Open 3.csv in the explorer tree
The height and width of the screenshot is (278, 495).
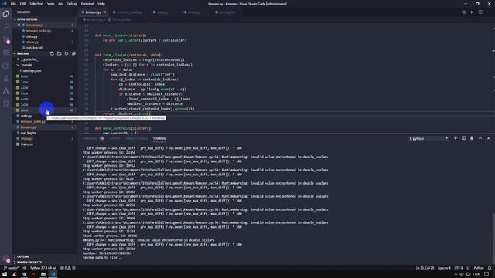[44, 93]
